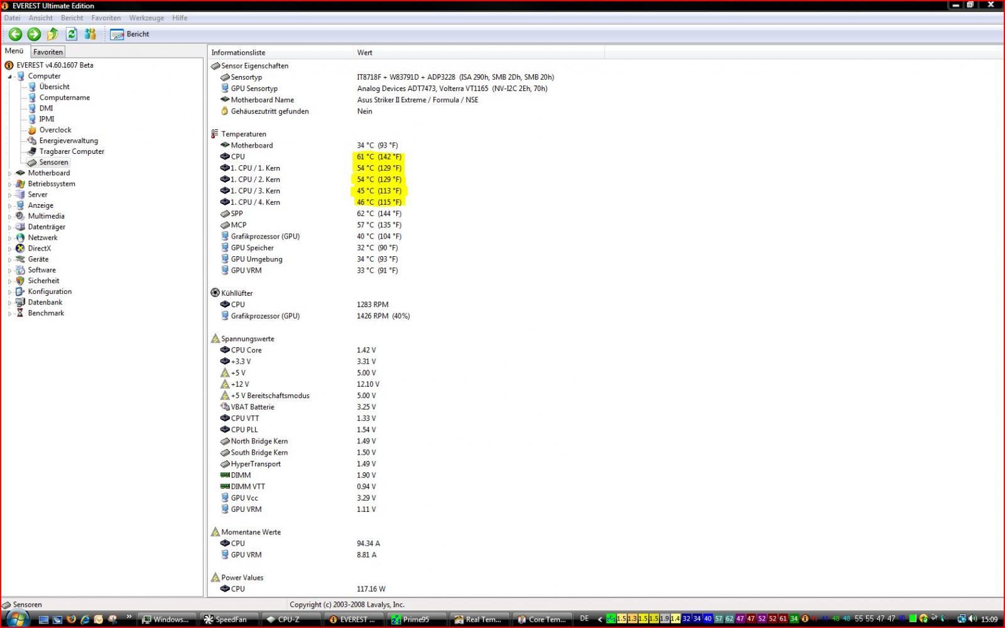
Task: Open the users toolbar icon
Action: [90, 34]
